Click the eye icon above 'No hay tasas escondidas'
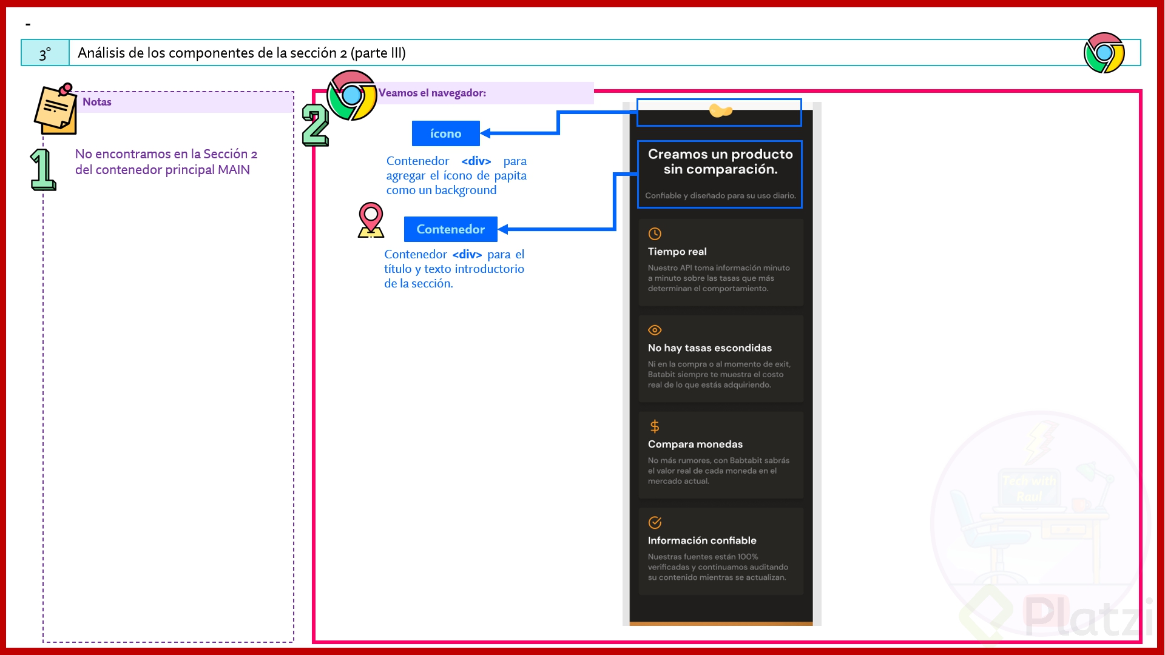The image size is (1165, 655). 655,330
